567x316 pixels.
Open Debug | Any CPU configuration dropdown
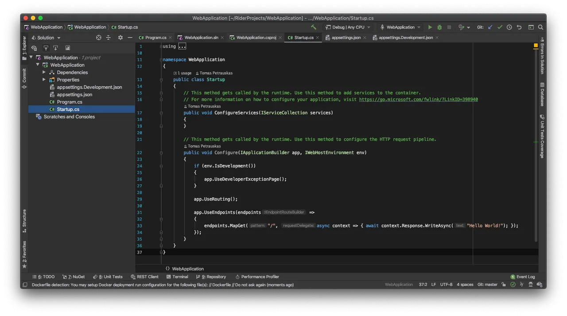(348, 27)
